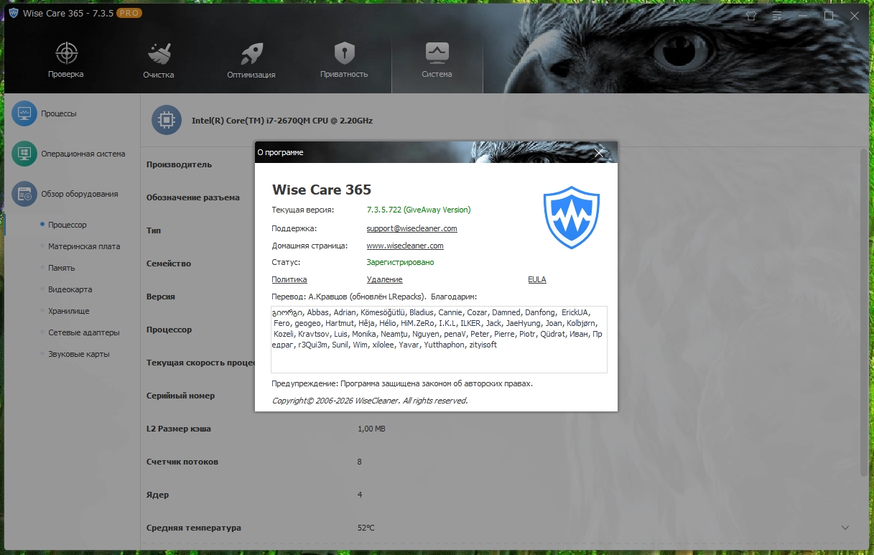Click the support@wisecleaner.com link
The image size is (874, 555).
click(412, 228)
